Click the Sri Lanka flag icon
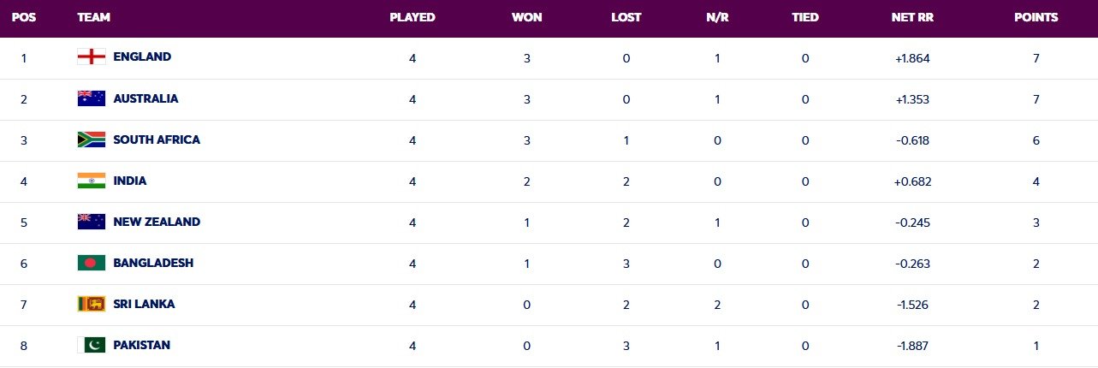1098x368 pixels. (x=91, y=304)
